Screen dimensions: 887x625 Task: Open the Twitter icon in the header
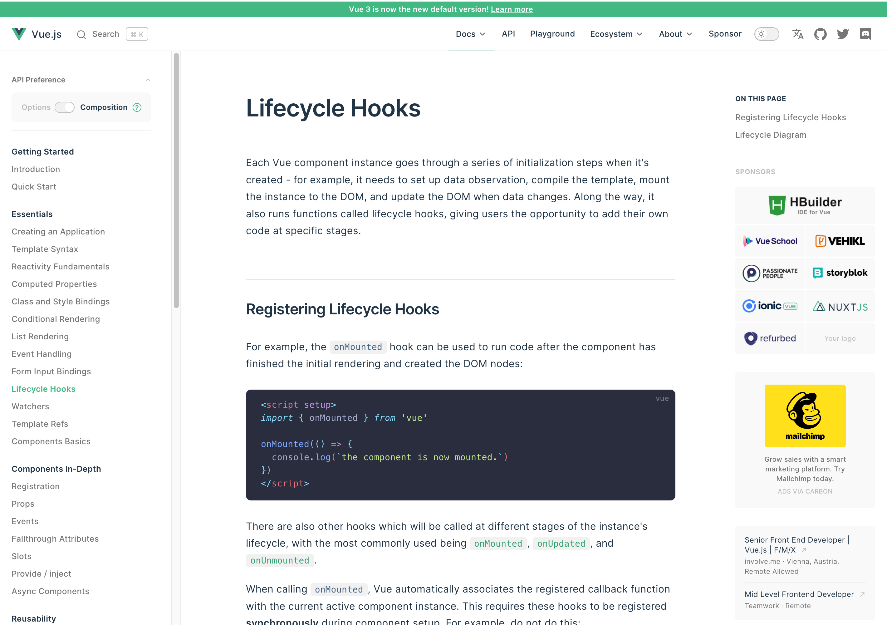[x=843, y=34]
